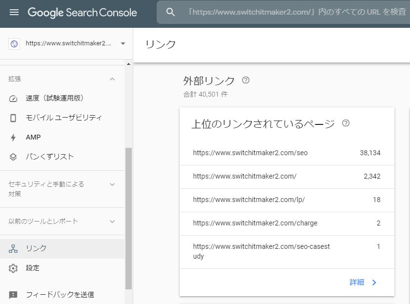Click the 合計 40,501 件 total text
Screen dimensions: 410x304
(205, 94)
